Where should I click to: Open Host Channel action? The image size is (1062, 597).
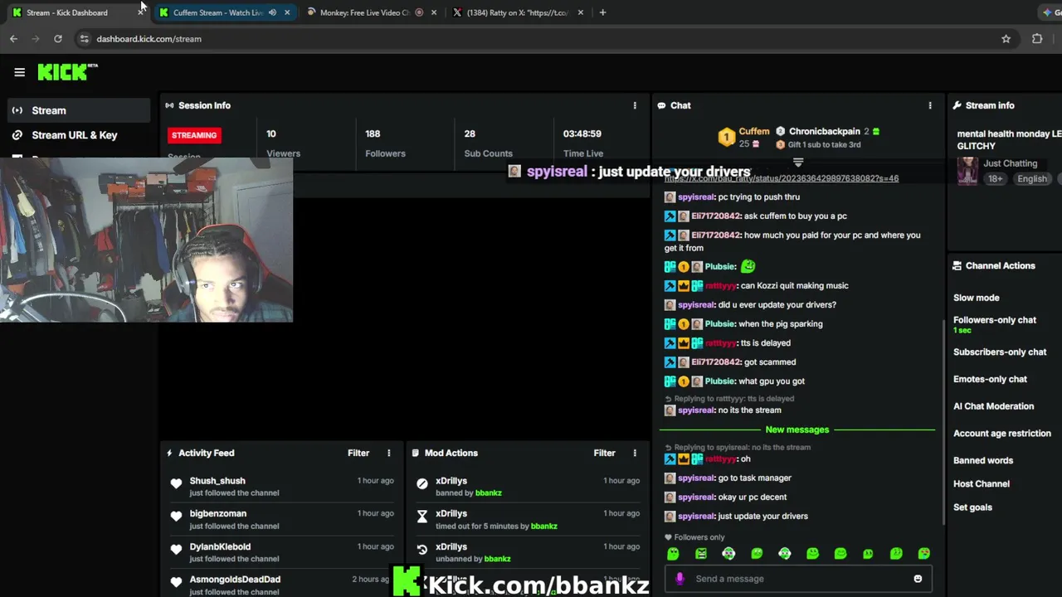[982, 483]
